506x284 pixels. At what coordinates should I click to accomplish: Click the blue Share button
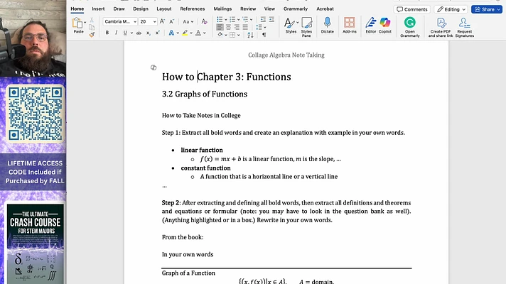(x=486, y=9)
